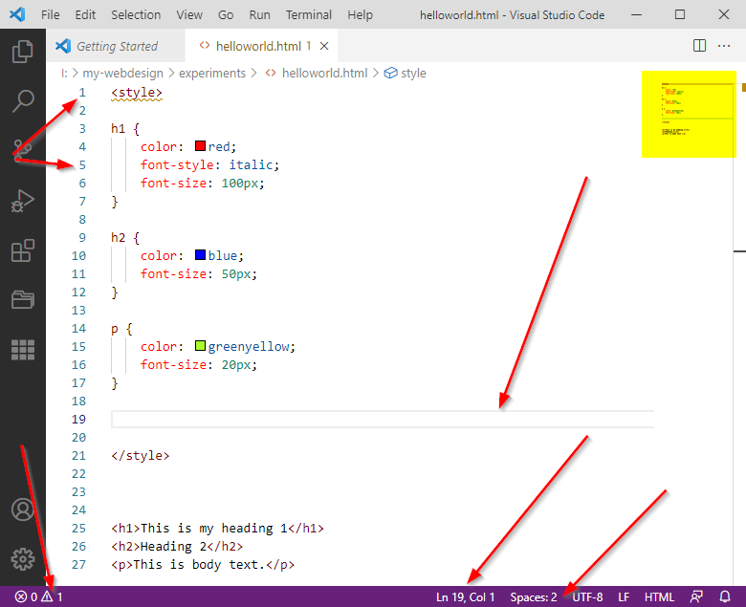Open the Manage gear icon
The height and width of the screenshot is (607, 746).
click(x=22, y=559)
